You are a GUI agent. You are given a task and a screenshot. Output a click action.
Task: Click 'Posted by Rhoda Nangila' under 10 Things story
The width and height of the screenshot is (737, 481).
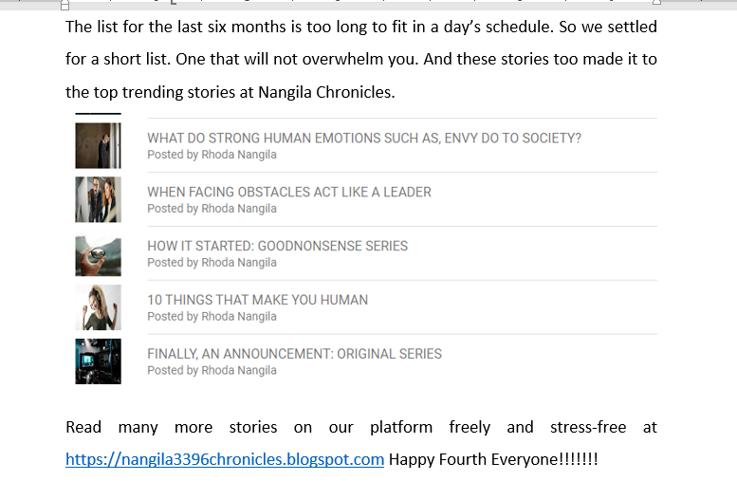pos(212,317)
